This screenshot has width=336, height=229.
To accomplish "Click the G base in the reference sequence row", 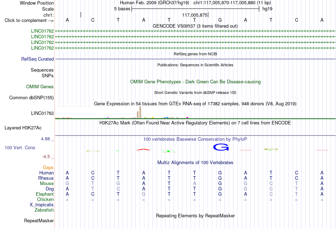I will click(220, 20).
